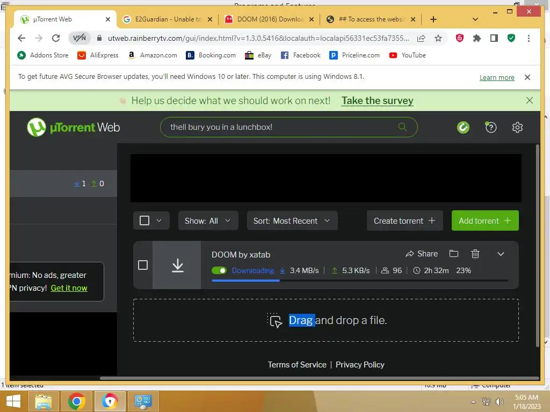Screen dimensions: 550x412
Task: Open Google Chrome from taskbar
Action: pos(77,401)
